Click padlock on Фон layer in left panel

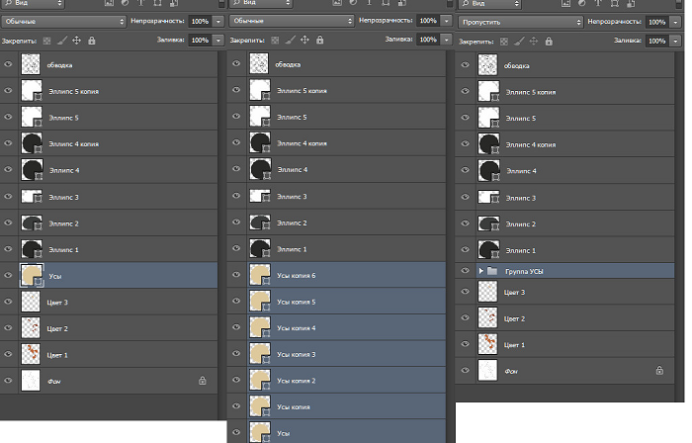coord(202,380)
